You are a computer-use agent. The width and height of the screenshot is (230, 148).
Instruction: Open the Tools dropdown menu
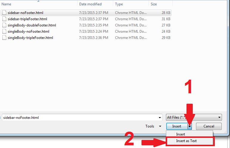(x=153, y=126)
